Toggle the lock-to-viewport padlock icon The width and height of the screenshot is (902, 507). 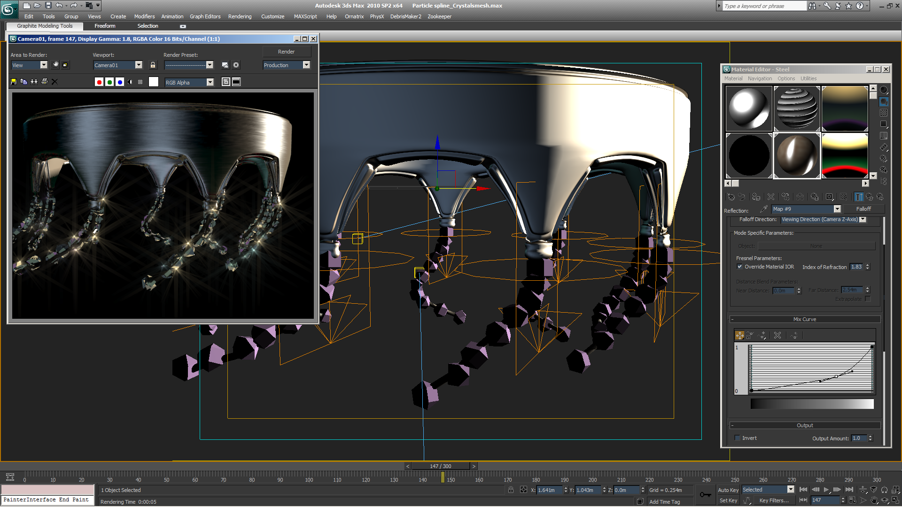(x=153, y=65)
